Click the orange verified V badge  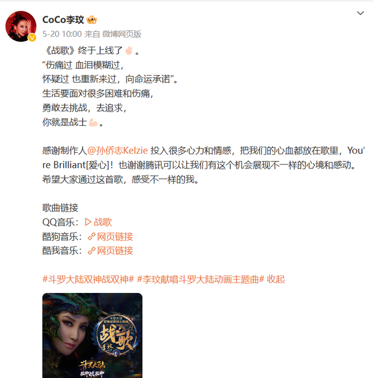32,38
